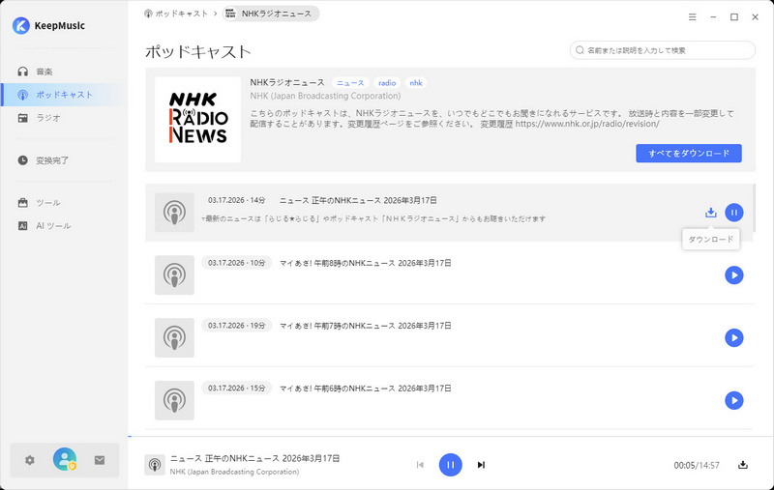Click the toolbox icon next to ツール

click(22, 203)
